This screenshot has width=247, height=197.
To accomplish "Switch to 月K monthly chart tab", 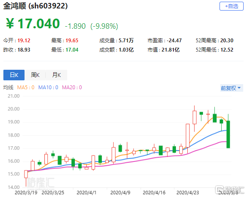I will [56, 75].
